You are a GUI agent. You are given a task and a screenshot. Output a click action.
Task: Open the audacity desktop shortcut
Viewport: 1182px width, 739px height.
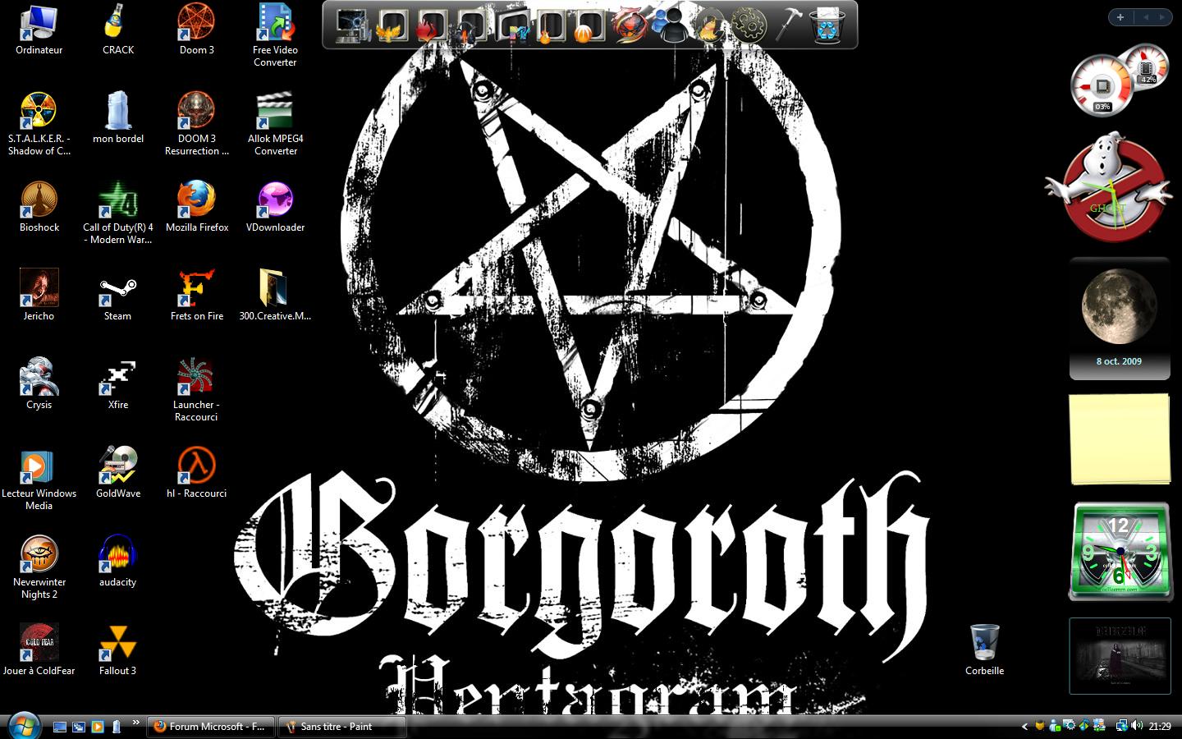coord(117,557)
